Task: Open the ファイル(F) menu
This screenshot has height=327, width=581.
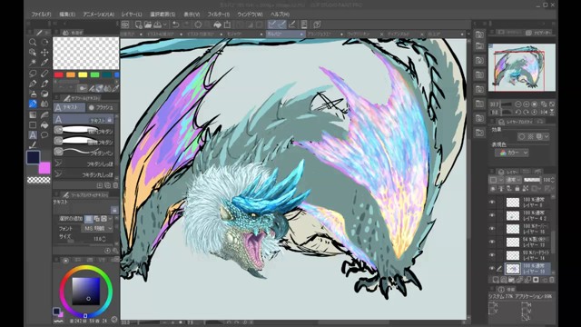Action: (x=41, y=15)
